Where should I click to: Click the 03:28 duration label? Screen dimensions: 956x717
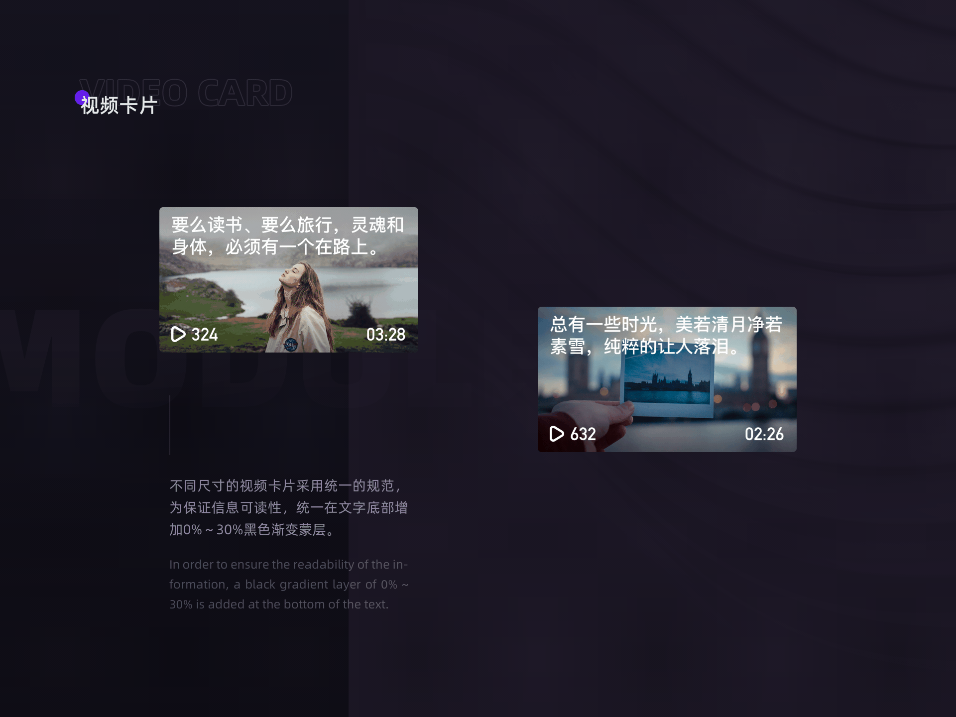coord(386,335)
